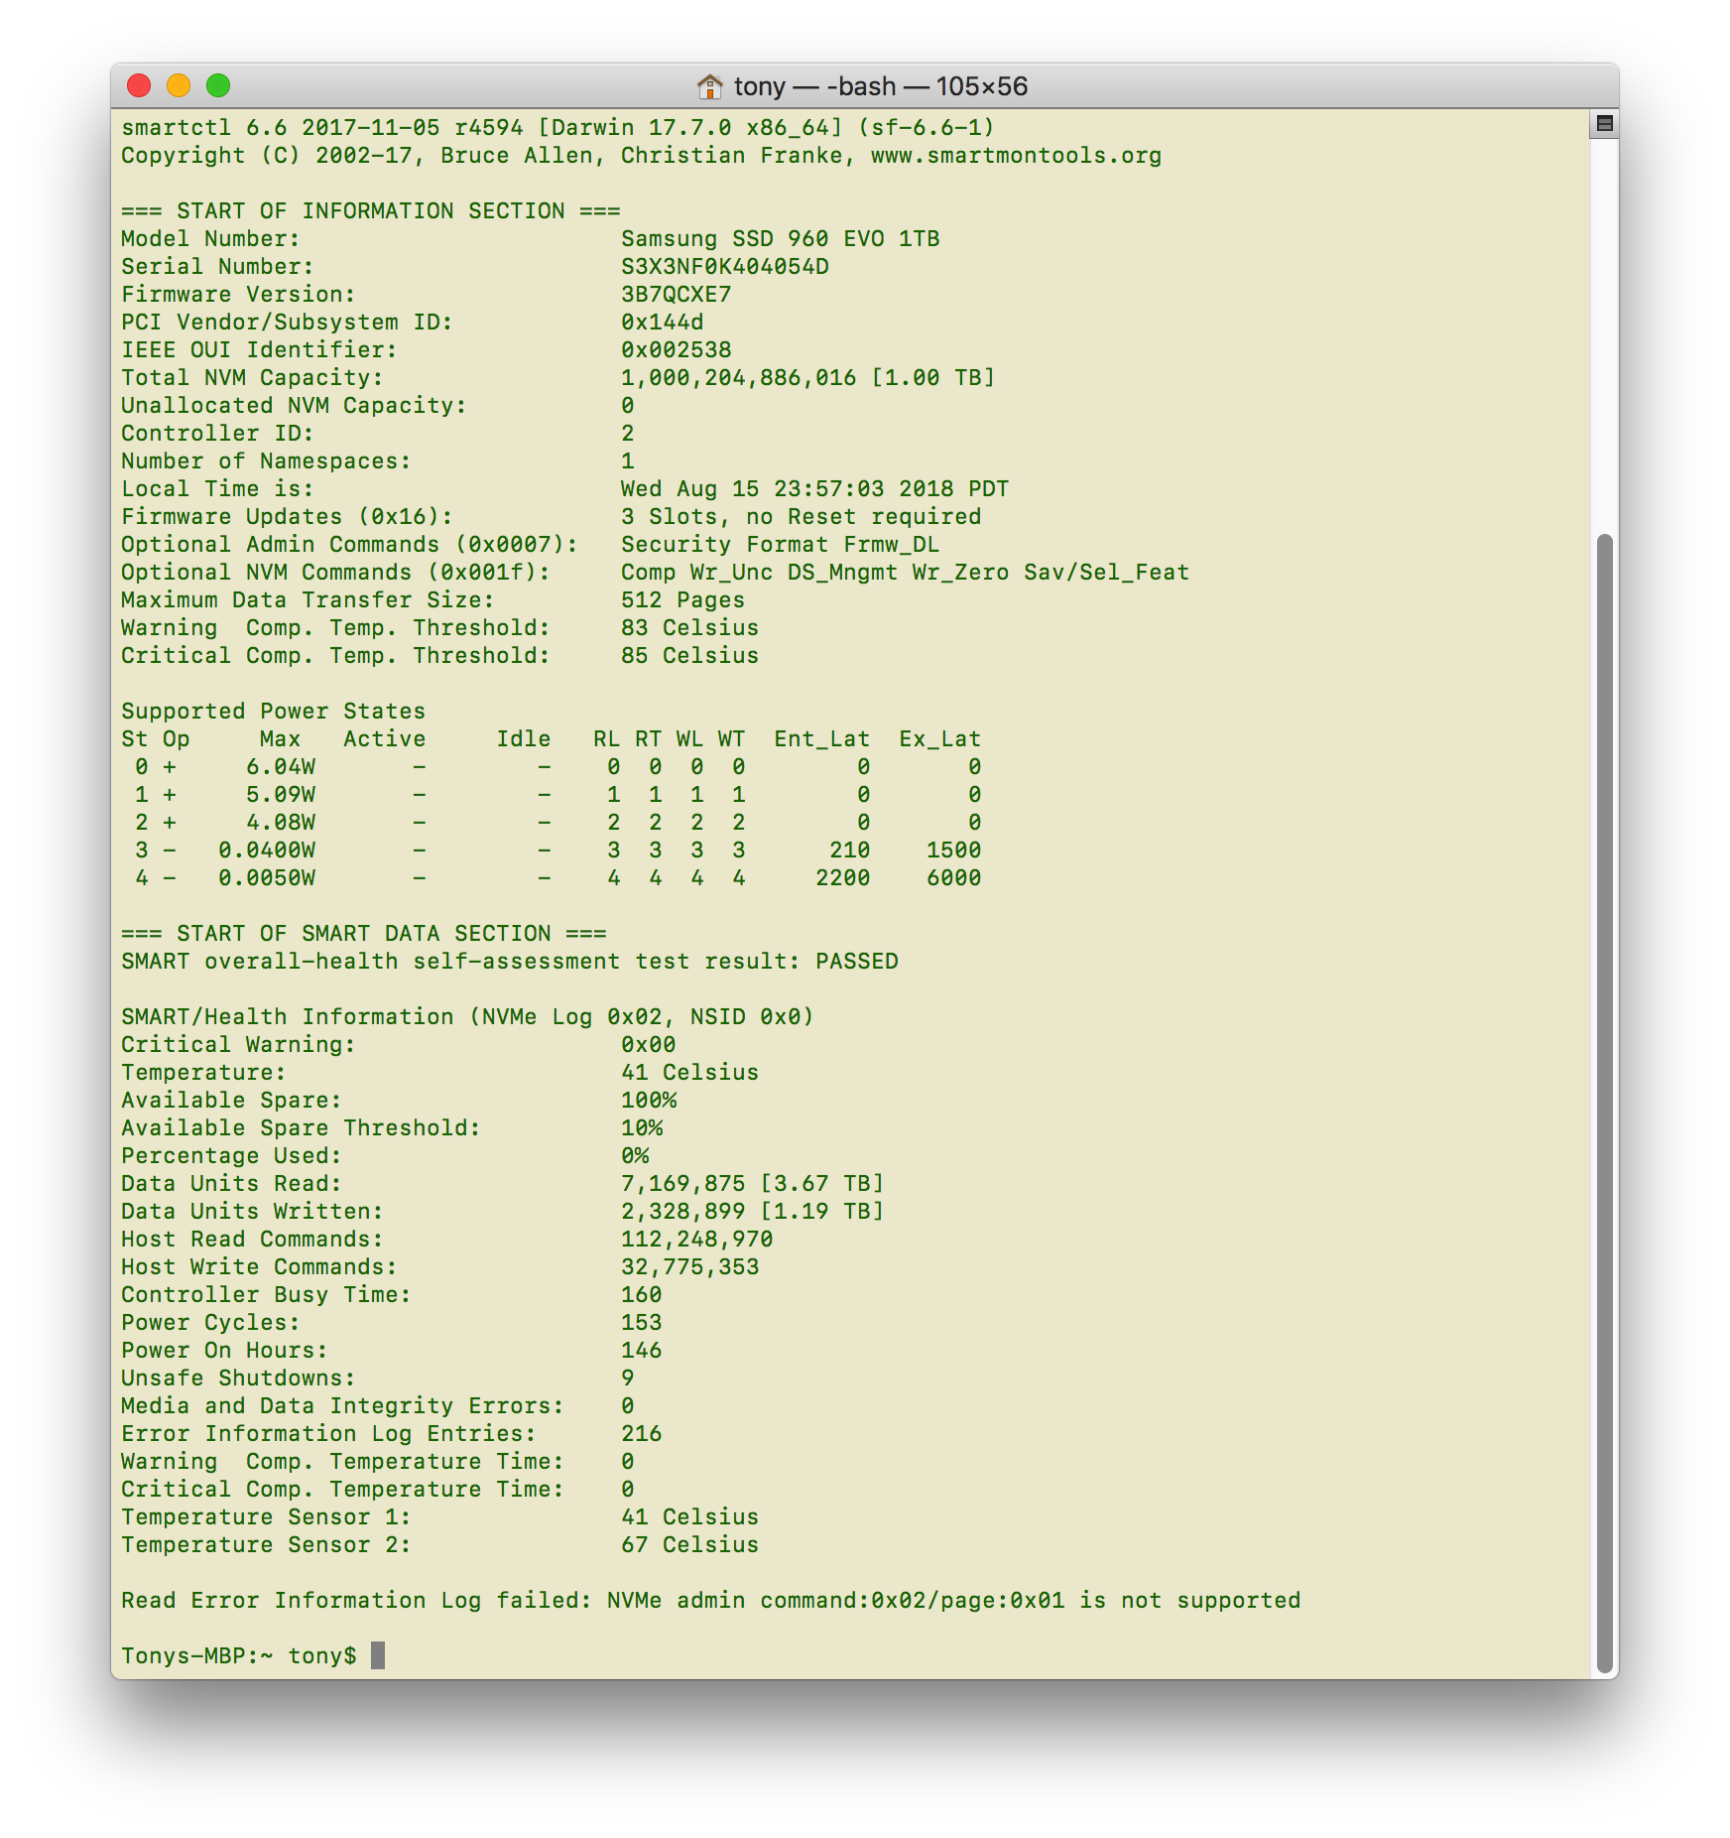Click model value 'Samsung SSD 960 EVO 1TB'

(780, 239)
